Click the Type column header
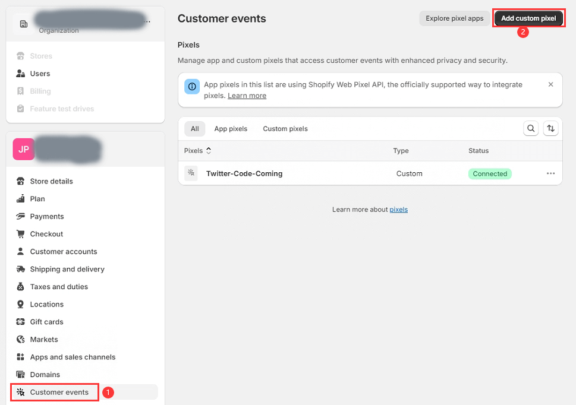 point(401,151)
